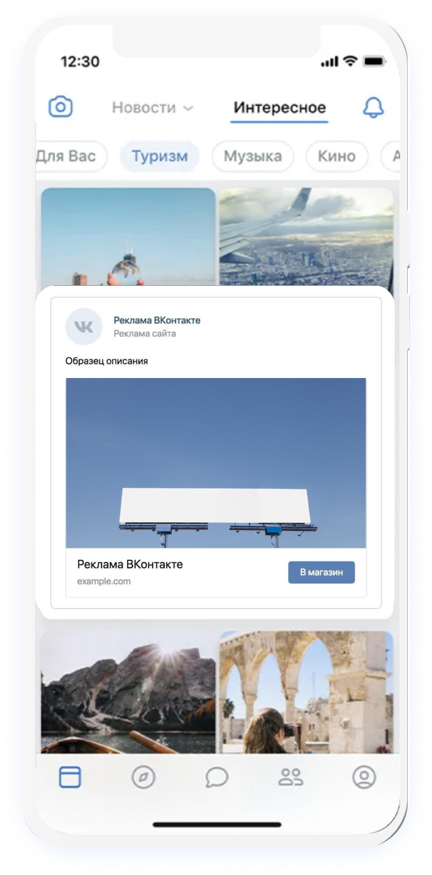This screenshot has width=432, height=875.
Task: Open the messages speech bubble icon
Action: point(217,777)
